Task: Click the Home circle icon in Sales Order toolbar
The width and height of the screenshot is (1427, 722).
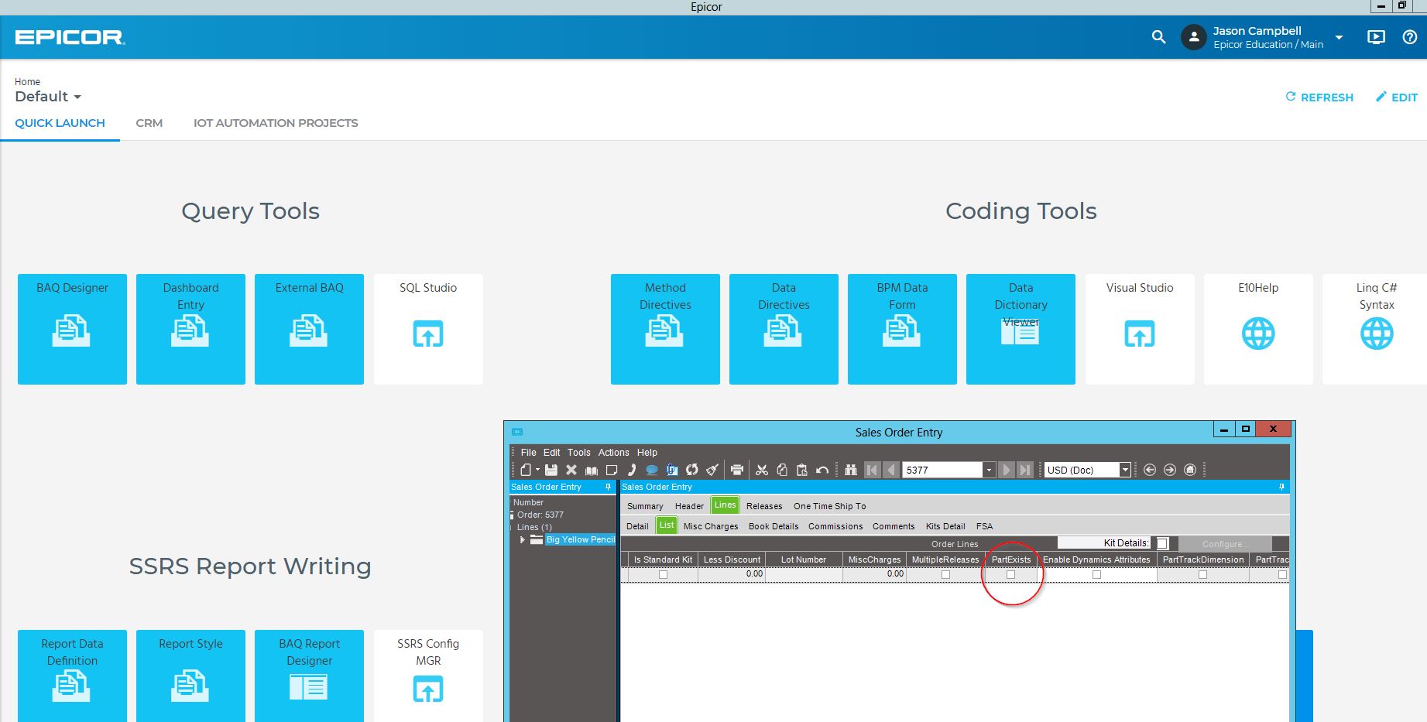Action: [x=1191, y=470]
